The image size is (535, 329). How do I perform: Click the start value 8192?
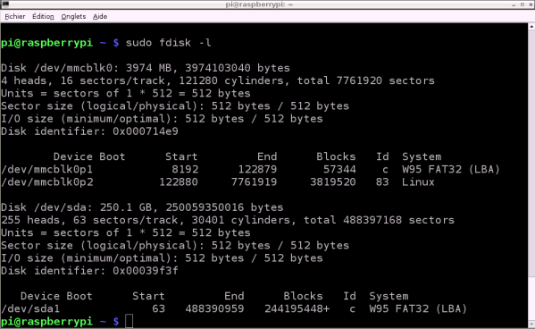(x=185, y=170)
